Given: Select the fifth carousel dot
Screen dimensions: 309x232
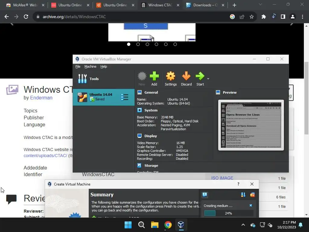Looking at the screenshot, I should tap(166, 44).
